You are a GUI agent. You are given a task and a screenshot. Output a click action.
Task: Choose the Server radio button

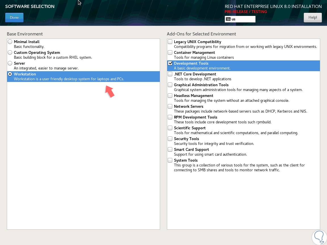tap(10, 63)
